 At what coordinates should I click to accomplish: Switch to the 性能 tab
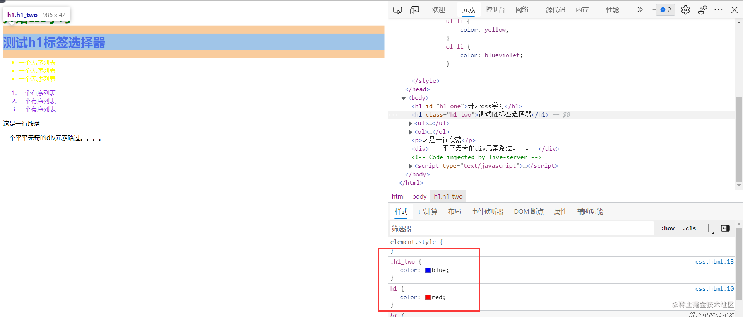click(613, 10)
